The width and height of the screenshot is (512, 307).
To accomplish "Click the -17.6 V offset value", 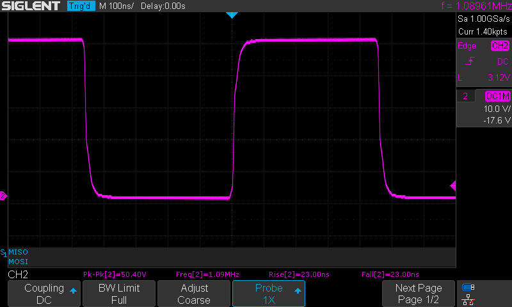I will click(497, 120).
